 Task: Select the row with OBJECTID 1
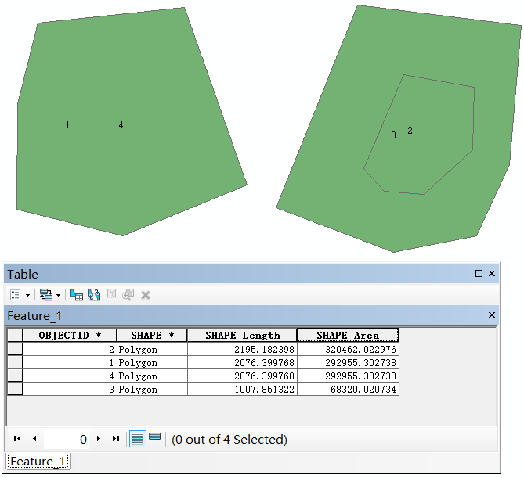pyautogui.click(x=15, y=362)
